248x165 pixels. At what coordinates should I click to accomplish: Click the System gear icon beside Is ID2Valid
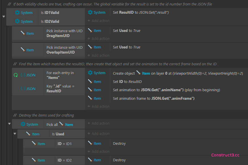tap(17, 21)
